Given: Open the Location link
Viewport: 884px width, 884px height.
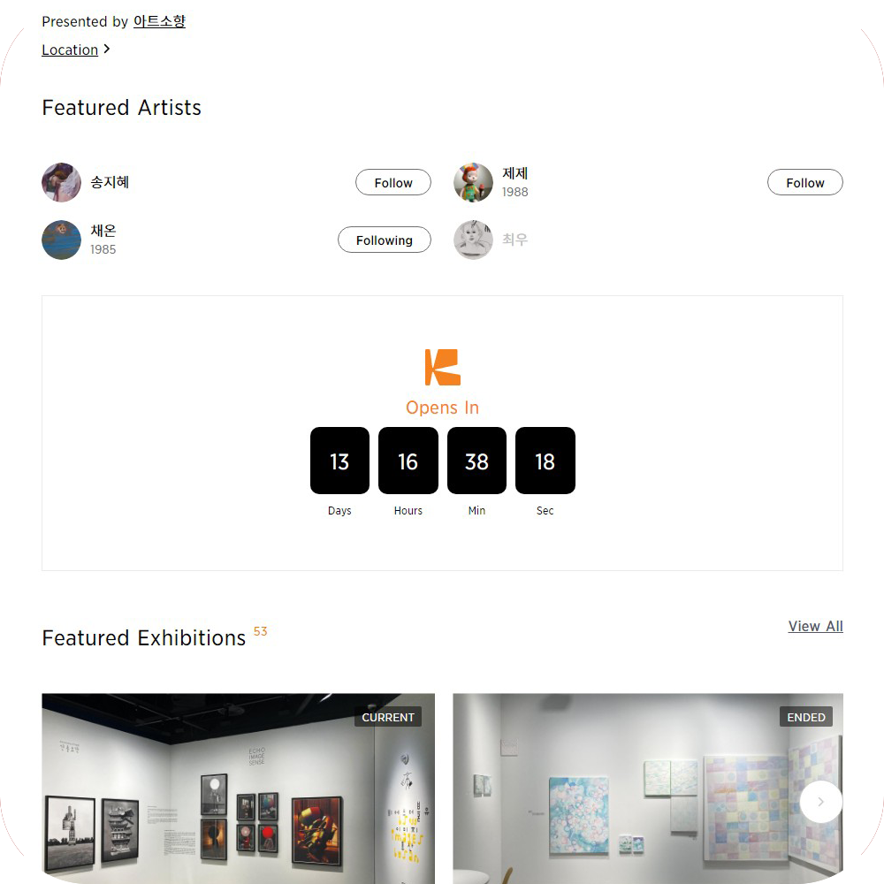Looking at the screenshot, I should 70,50.
